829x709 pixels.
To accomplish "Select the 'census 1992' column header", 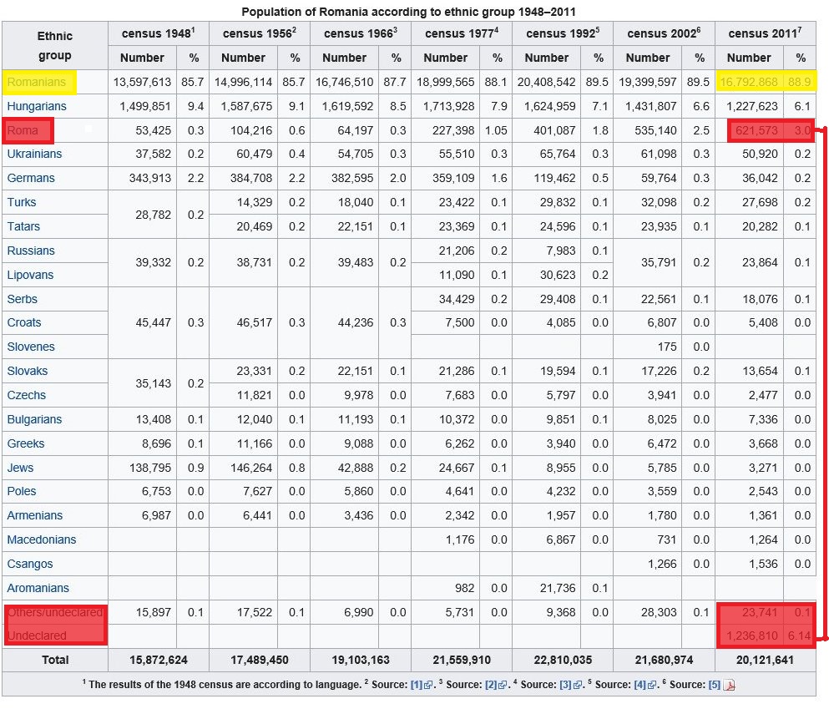I will [x=563, y=33].
